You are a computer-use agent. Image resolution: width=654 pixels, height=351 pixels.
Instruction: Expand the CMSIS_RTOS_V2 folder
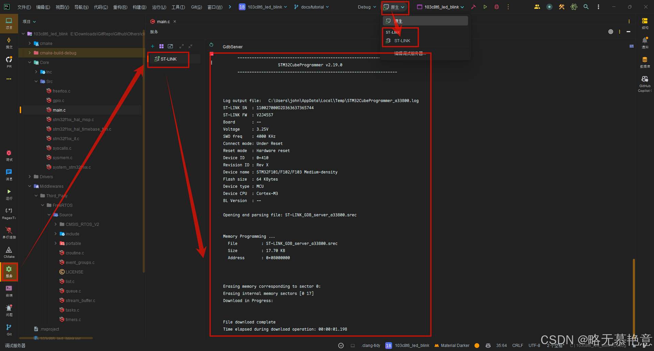(x=56, y=224)
